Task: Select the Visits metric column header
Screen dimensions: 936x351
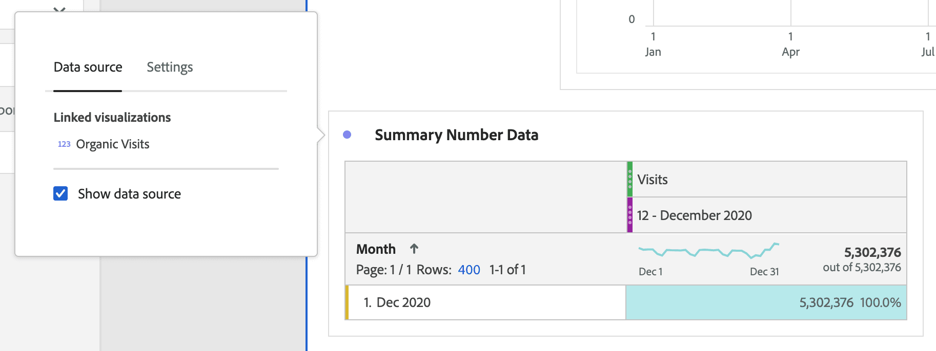Action: (652, 180)
